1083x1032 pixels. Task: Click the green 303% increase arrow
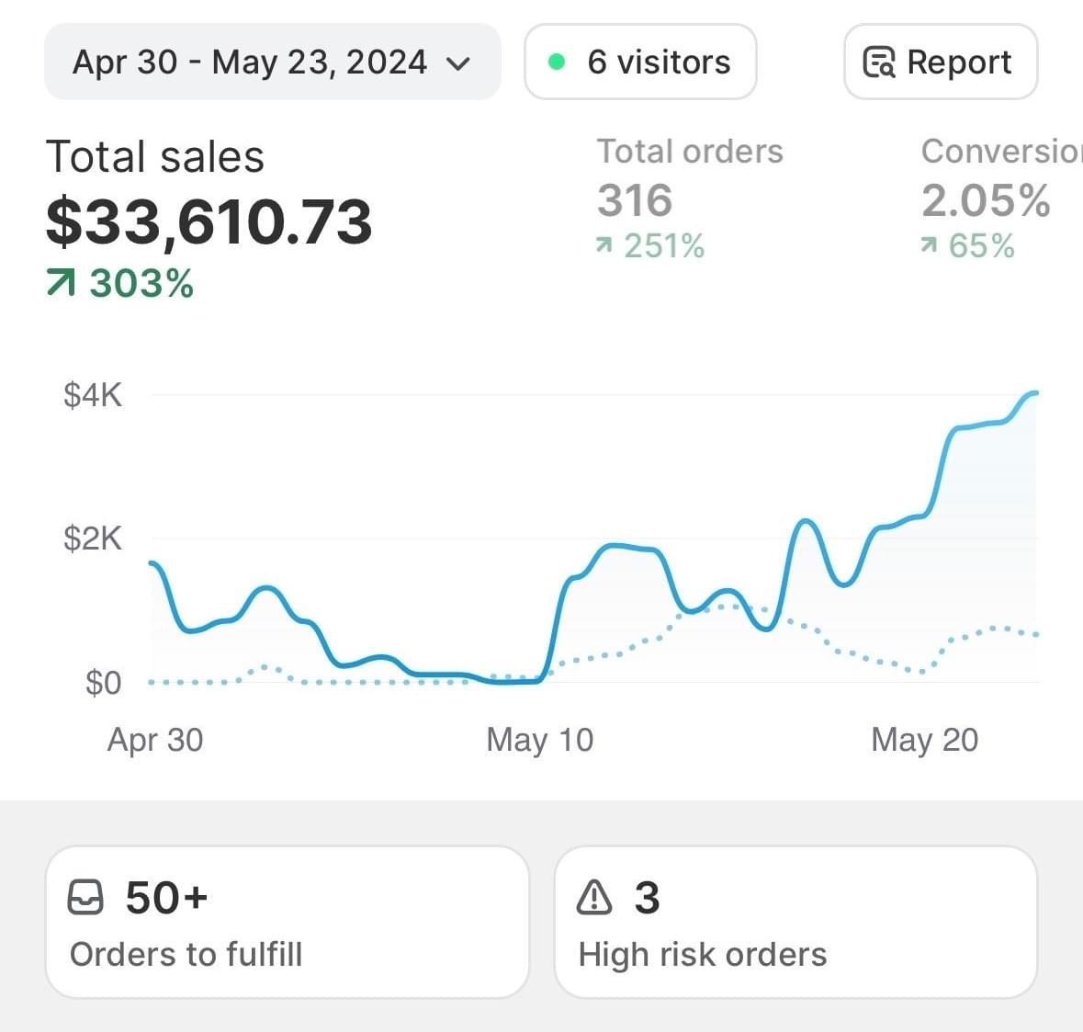(x=61, y=284)
